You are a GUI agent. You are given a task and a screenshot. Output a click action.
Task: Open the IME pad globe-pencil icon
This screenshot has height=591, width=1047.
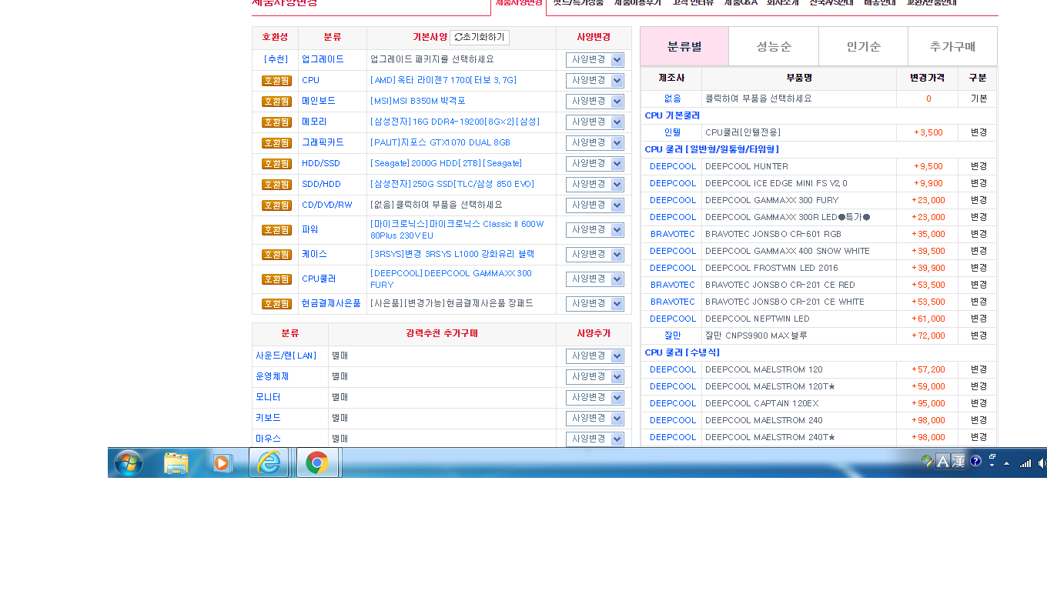tap(928, 461)
